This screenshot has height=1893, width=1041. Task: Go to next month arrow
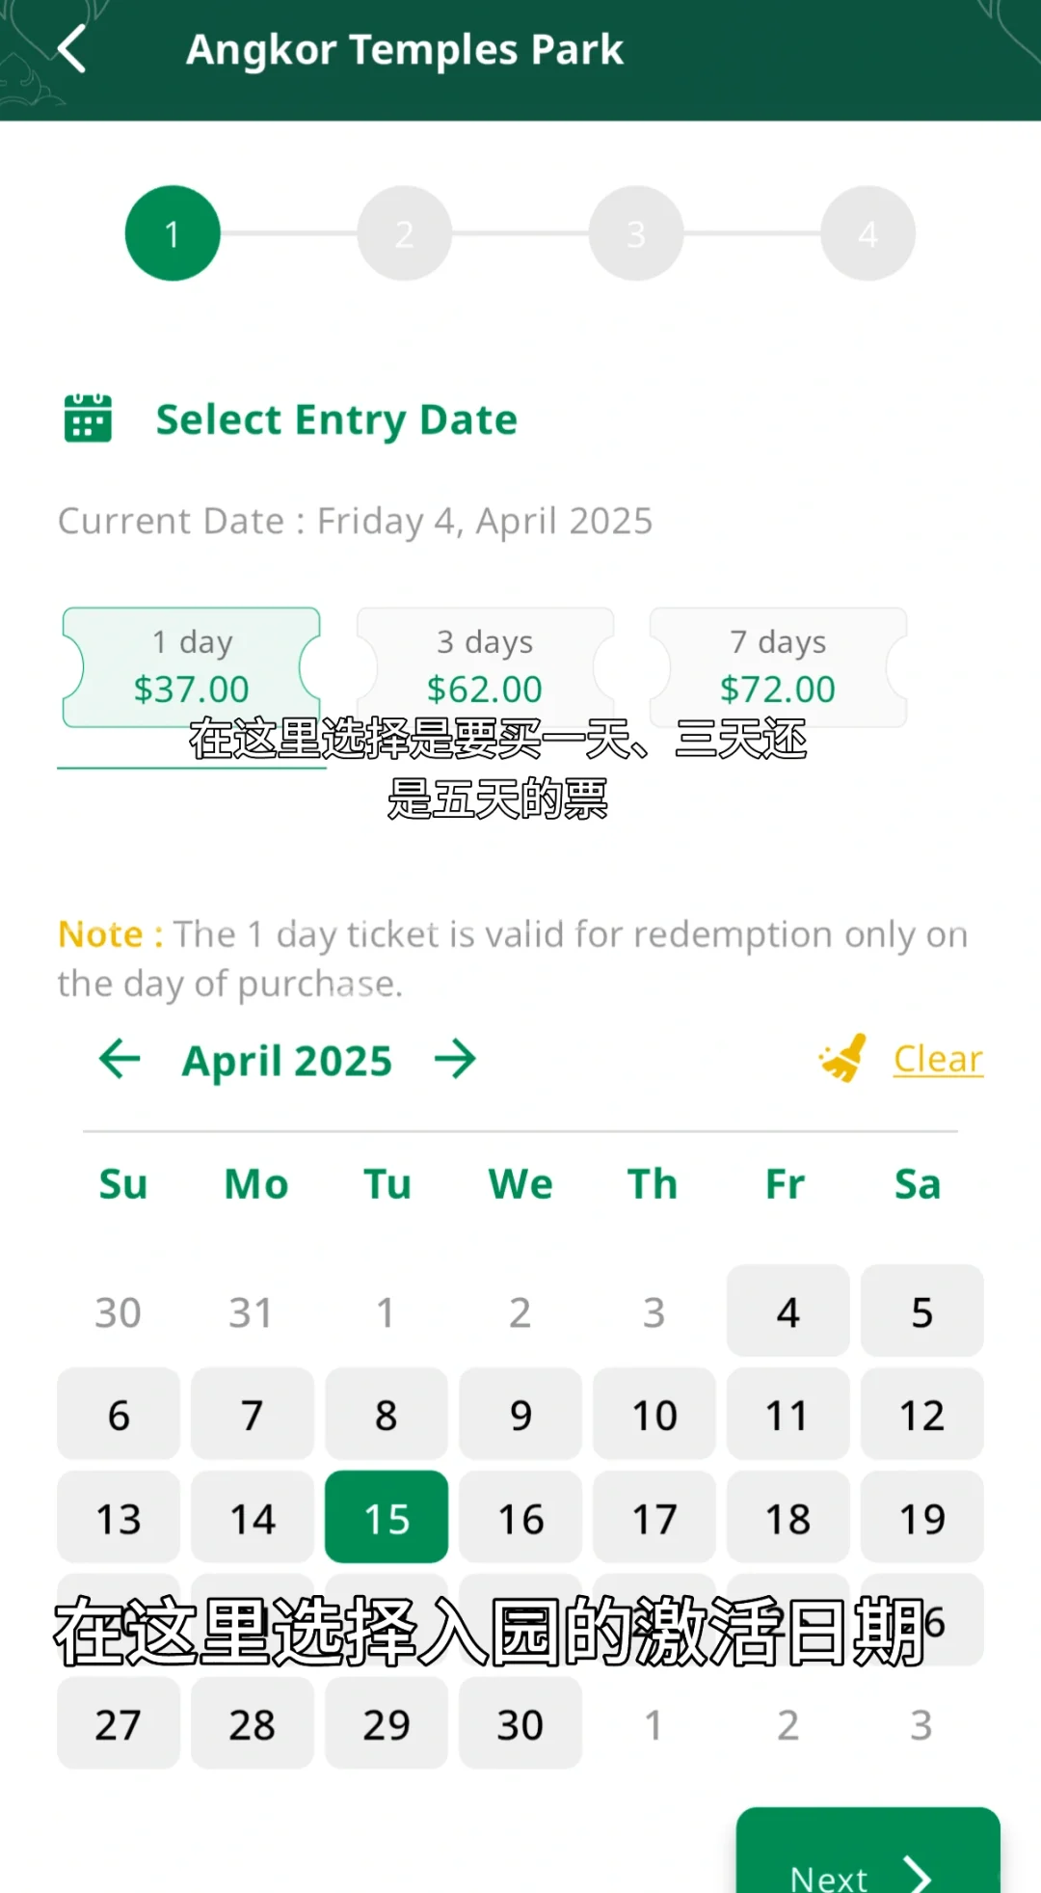coord(455,1059)
